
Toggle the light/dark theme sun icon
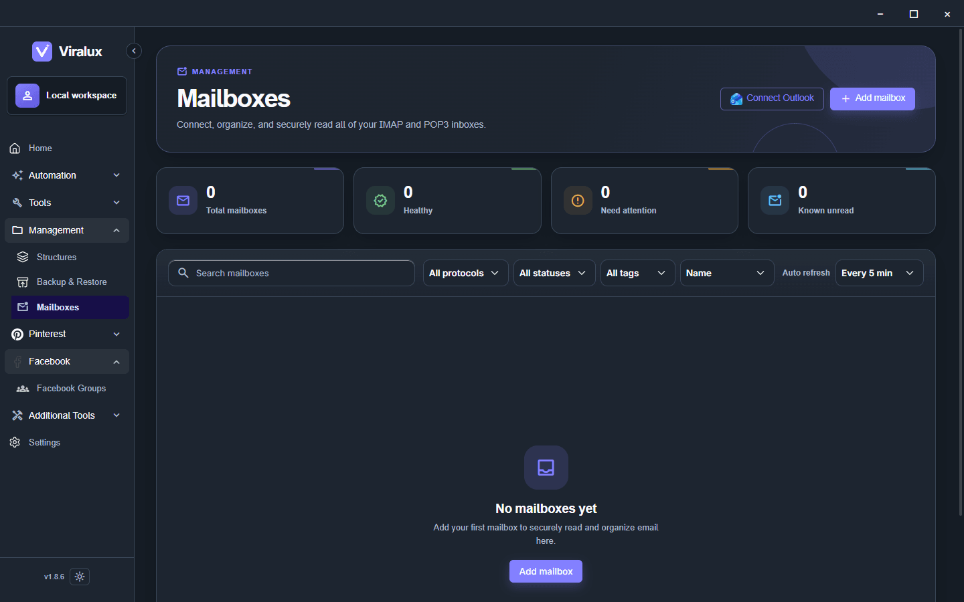pyautogui.click(x=80, y=577)
